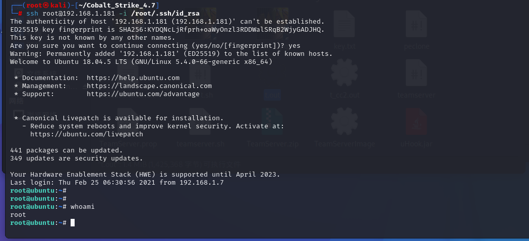Click the 'root' output under whoami
The image size is (529, 241).
coord(18,214)
